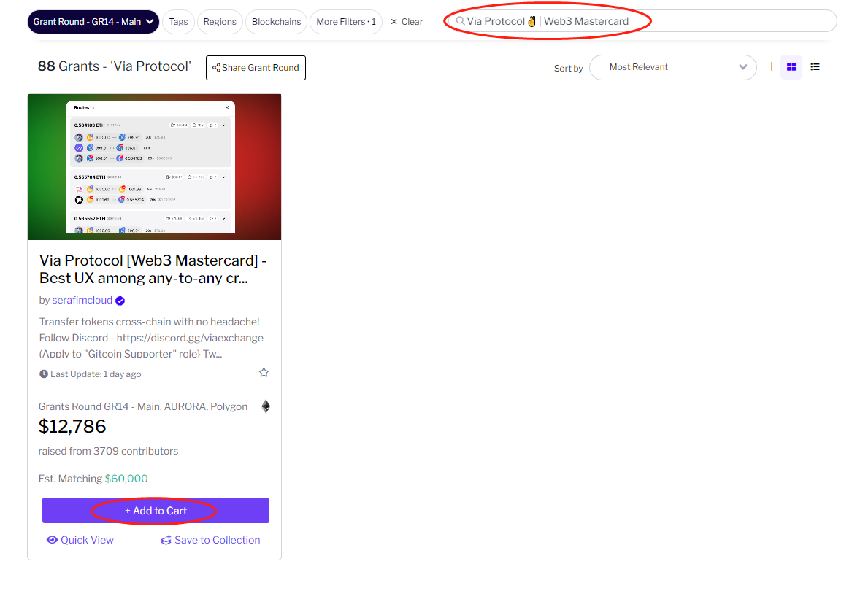The height and width of the screenshot is (599, 852).
Task: Switch to grid view layout
Action: tap(791, 67)
